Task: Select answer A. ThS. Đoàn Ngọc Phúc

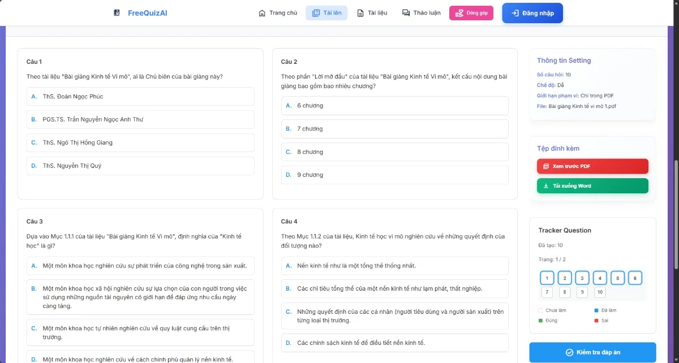Action: click(x=136, y=97)
